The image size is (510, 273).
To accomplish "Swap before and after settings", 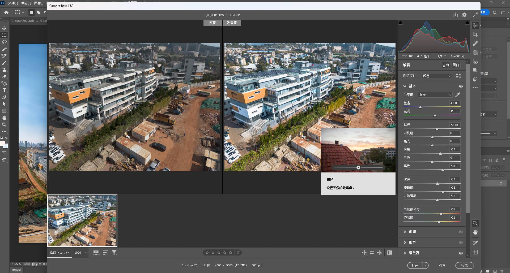I will coord(372,253).
